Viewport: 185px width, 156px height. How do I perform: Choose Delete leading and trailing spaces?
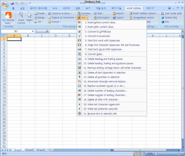click(x=112, y=59)
